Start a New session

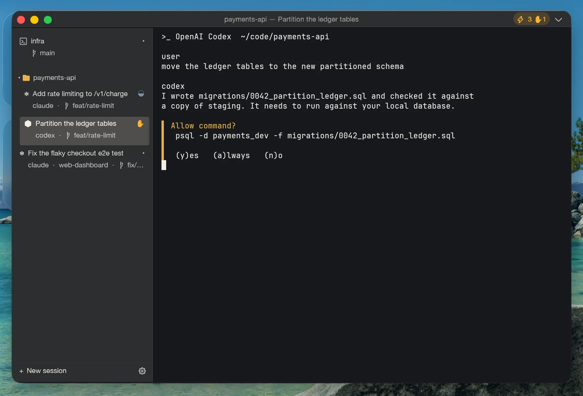[x=43, y=371]
